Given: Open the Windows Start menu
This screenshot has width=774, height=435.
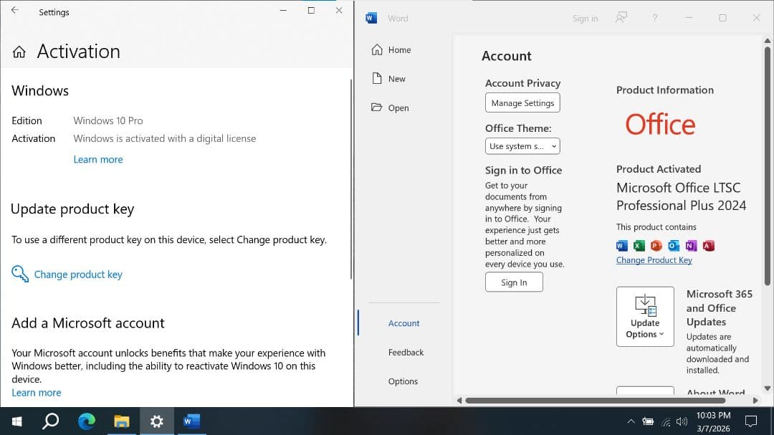Looking at the screenshot, I should pos(16,421).
